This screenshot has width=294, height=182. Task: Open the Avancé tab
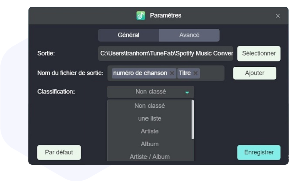tap(189, 35)
